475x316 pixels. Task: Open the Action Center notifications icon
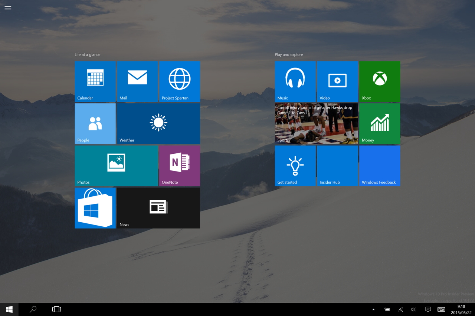point(428,309)
